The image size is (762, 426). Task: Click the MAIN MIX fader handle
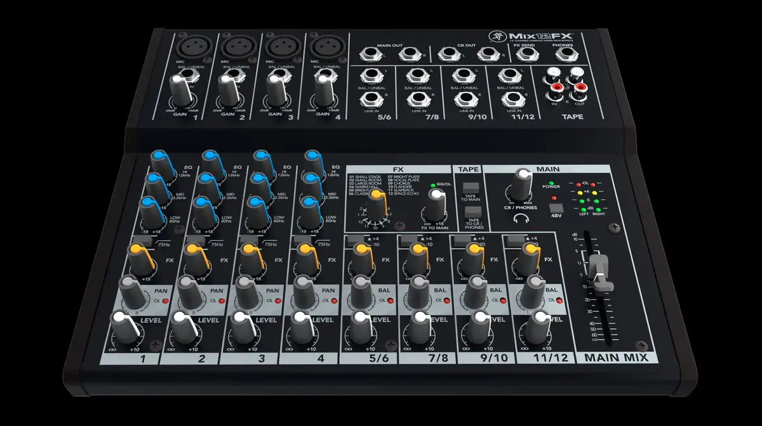[x=601, y=273]
